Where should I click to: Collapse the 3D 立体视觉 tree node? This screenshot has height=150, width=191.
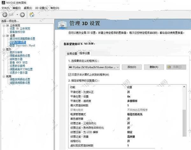click(4, 25)
